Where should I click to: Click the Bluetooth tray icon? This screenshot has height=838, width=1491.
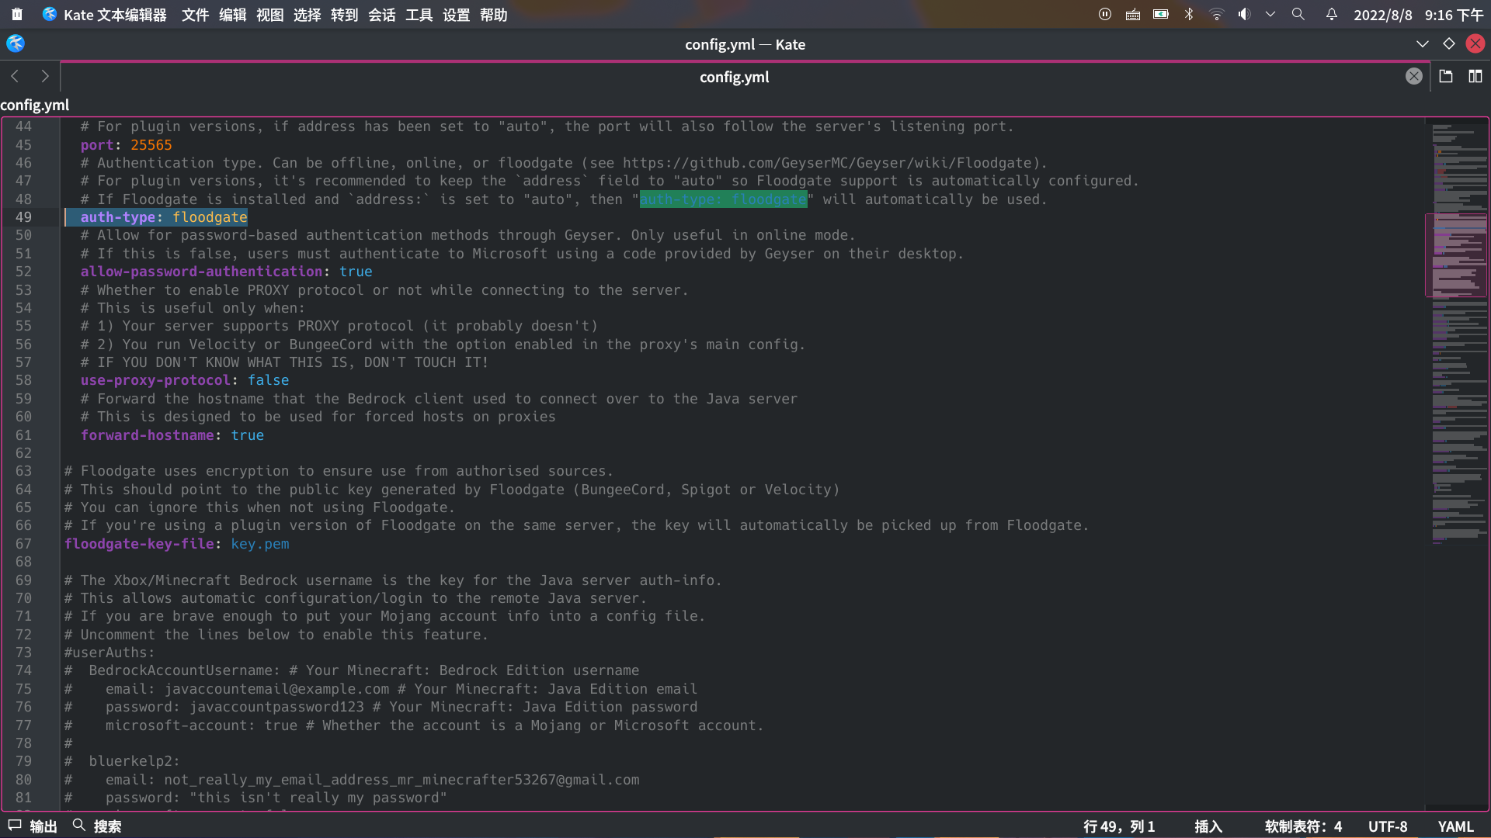[1188, 15]
